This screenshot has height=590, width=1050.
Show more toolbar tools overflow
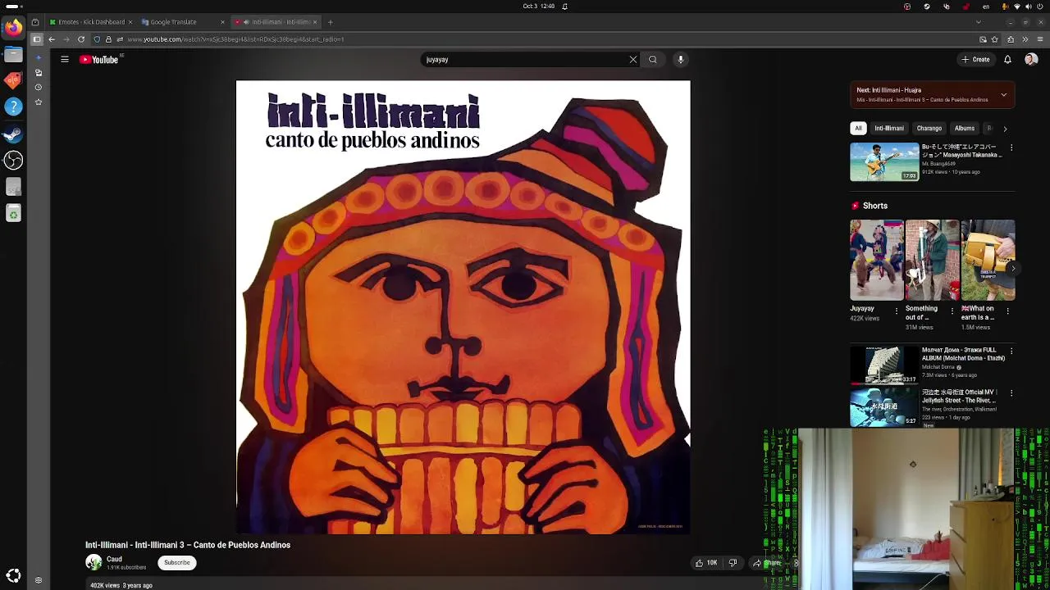pyautogui.click(x=1025, y=39)
